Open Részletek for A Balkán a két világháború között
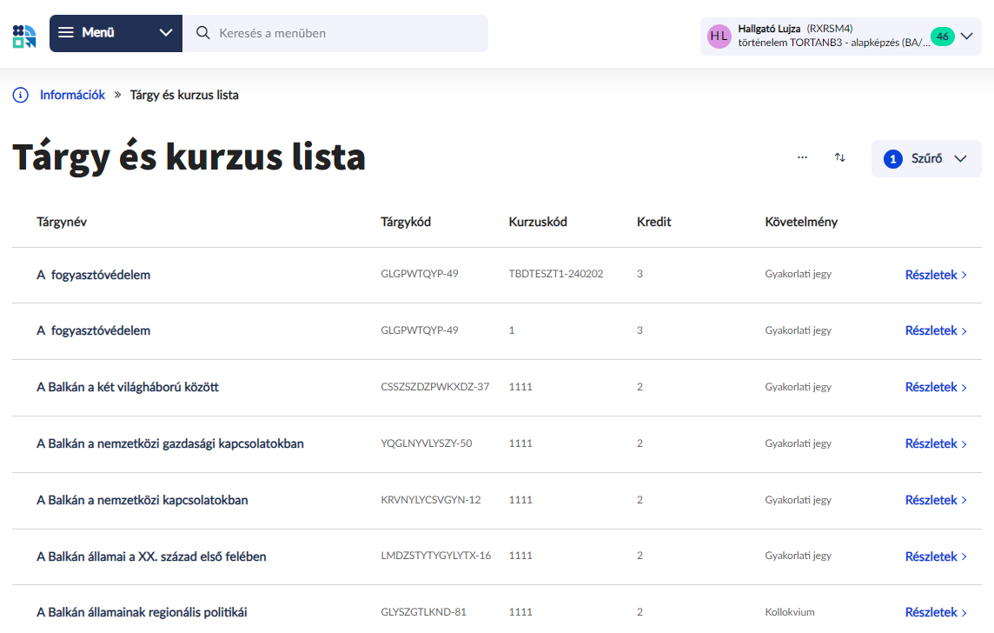The height and width of the screenshot is (633, 994). (935, 387)
